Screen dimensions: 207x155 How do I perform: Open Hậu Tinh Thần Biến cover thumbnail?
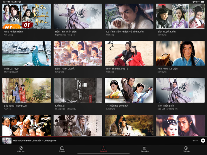click(78, 16)
